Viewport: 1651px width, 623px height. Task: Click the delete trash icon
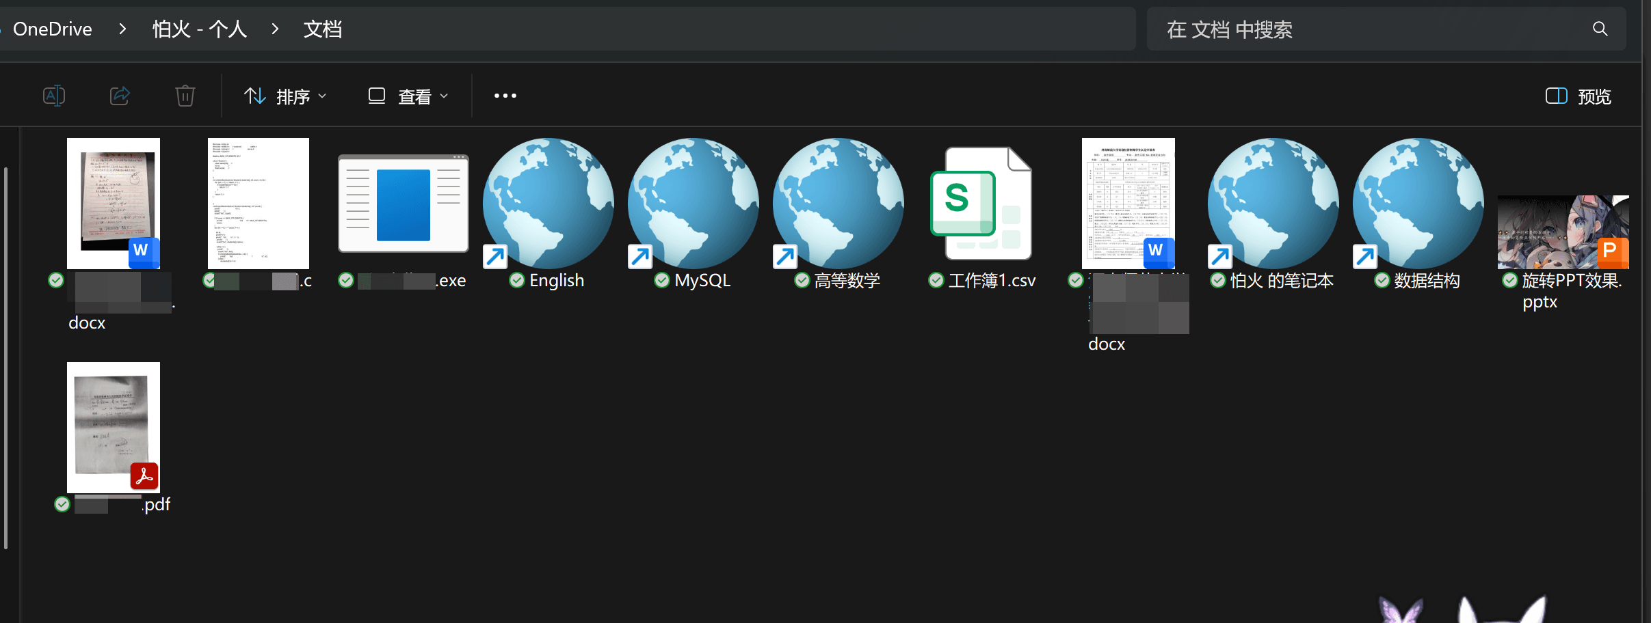[x=185, y=96]
